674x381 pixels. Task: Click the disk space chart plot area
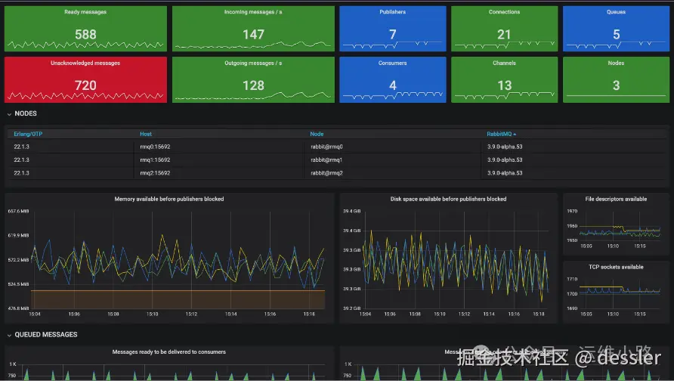456,260
